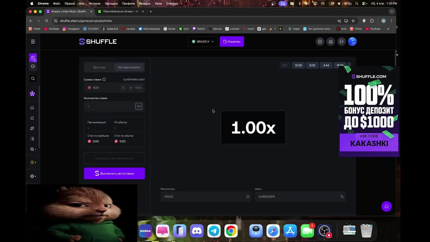430x242 pixels.
Task: Open Safari from the Dock
Action: (273, 231)
